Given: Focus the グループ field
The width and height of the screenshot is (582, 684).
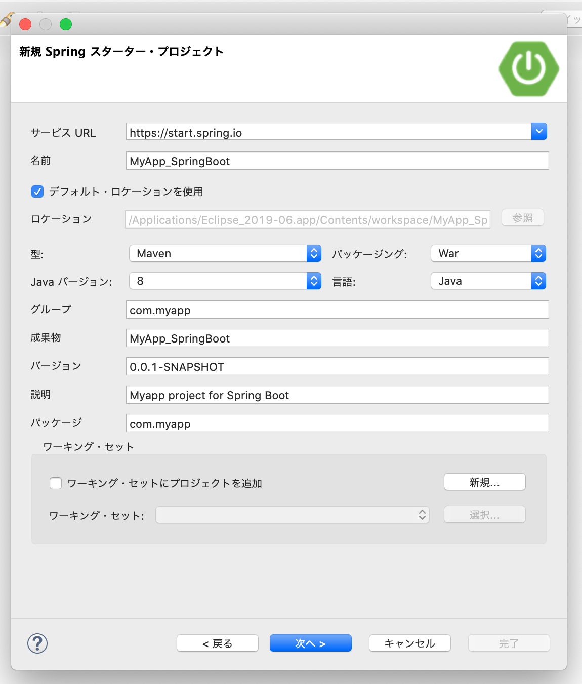Looking at the screenshot, I should (338, 310).
